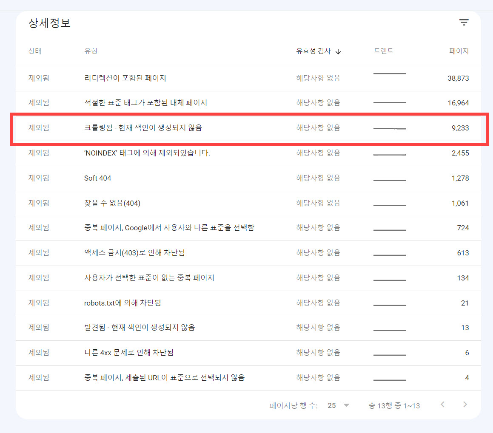Screen dimensions: 493x433
Task: Open the table filter icon
Action: tap(464, 22)
